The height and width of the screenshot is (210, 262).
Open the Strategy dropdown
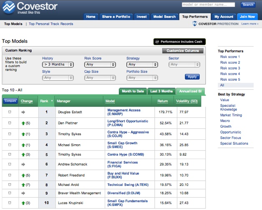click(142, 64)
